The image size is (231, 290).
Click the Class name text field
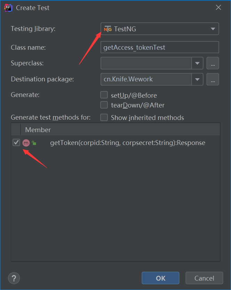click(x=160, y=48)
